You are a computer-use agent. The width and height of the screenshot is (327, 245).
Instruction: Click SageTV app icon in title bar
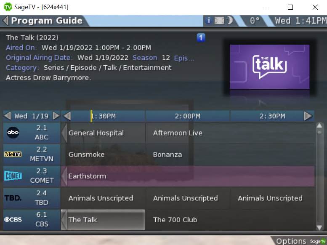tap(8, 7)
